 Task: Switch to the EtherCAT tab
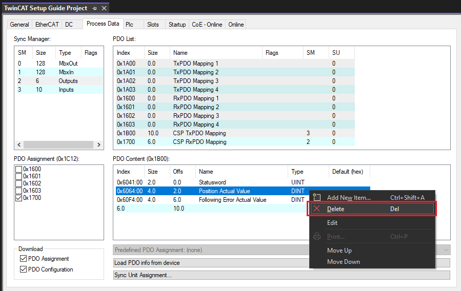click(x=47, y=25)
